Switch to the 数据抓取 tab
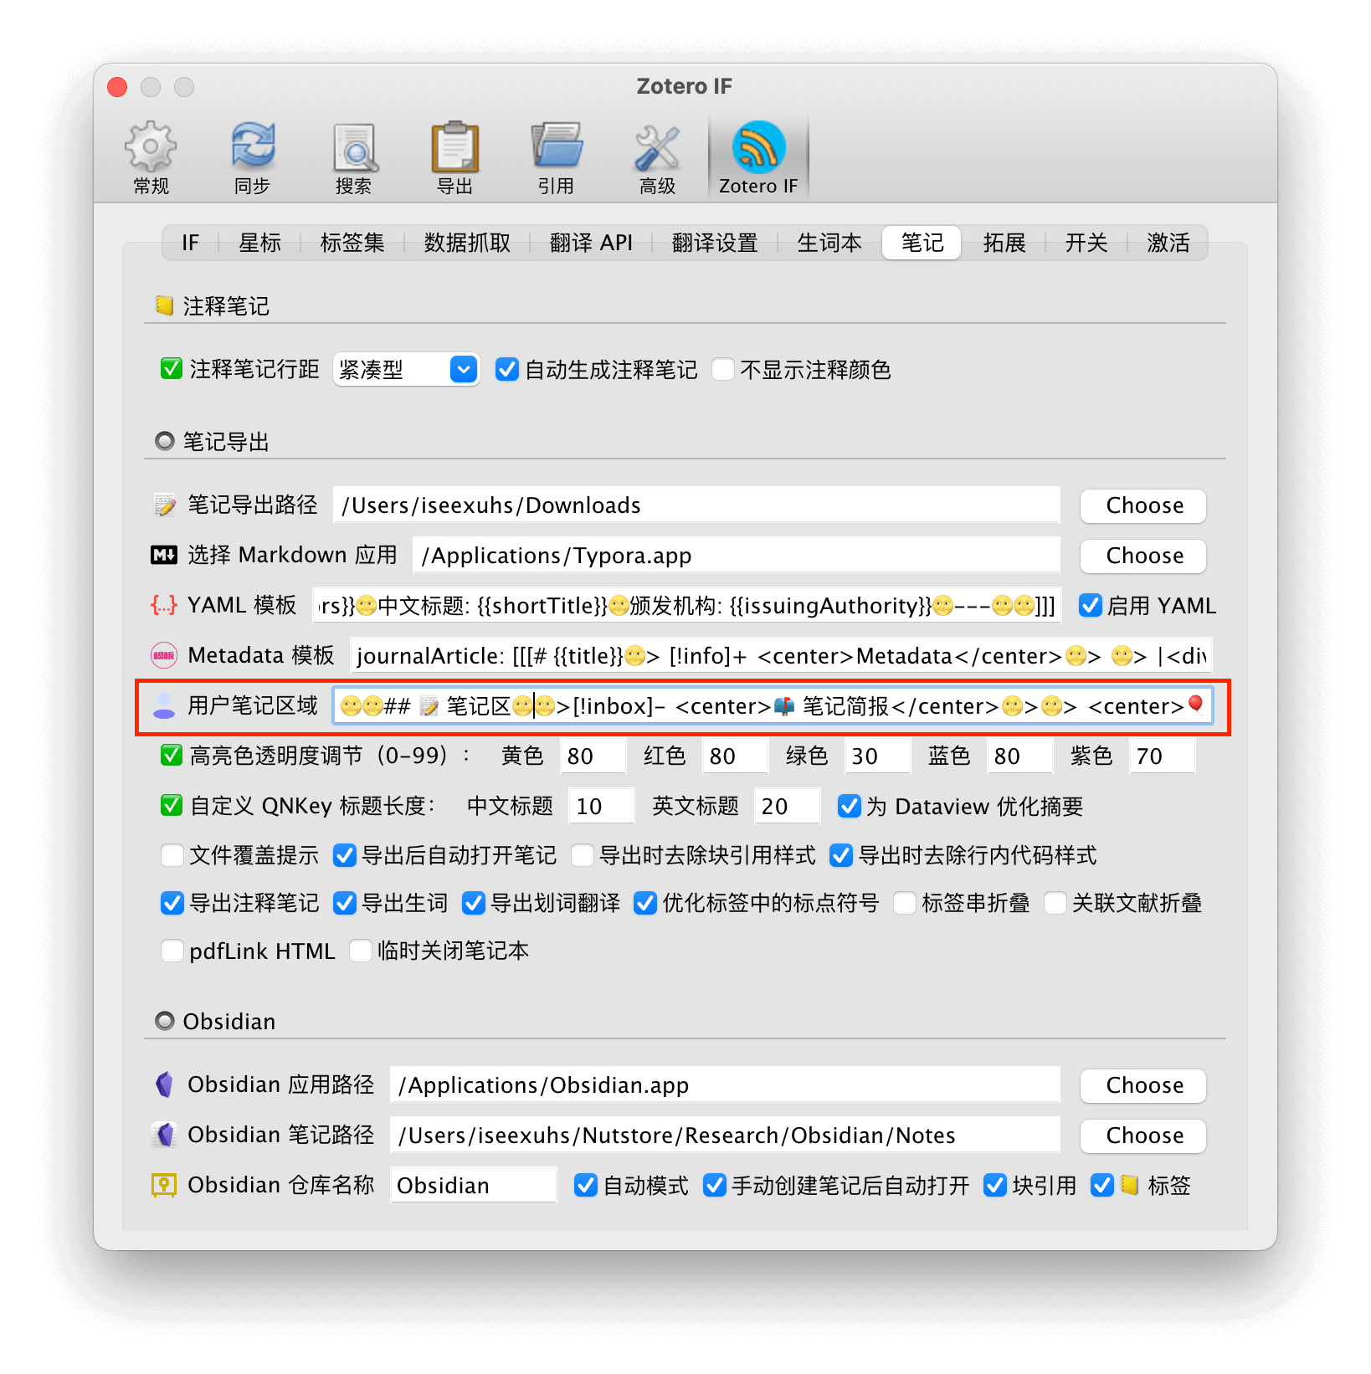 [x=467, y=243]
